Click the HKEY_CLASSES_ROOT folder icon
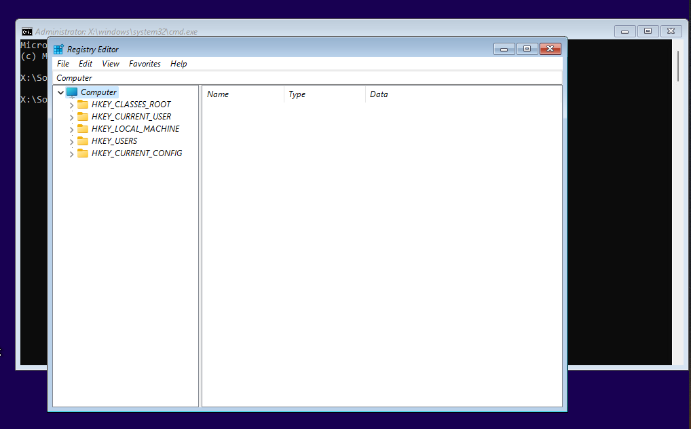Viewport: 691px width, 429px height. pyautogui.click(x=82, y=104)
